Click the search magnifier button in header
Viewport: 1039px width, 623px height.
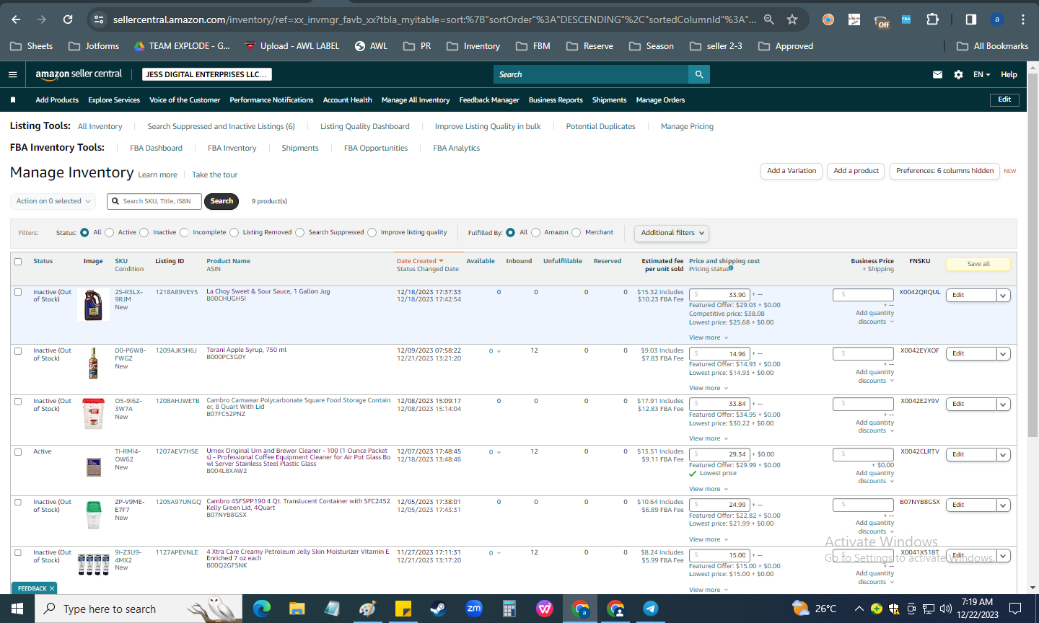click(699, 74)
